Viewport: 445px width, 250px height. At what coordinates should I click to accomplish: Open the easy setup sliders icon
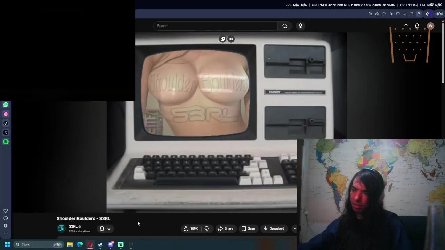pos(412,14)
